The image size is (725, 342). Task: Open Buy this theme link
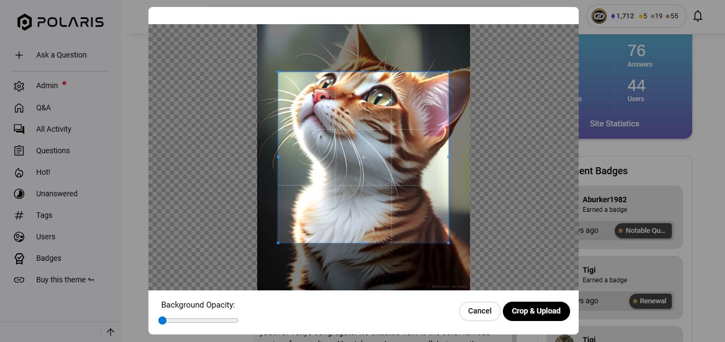65,280
